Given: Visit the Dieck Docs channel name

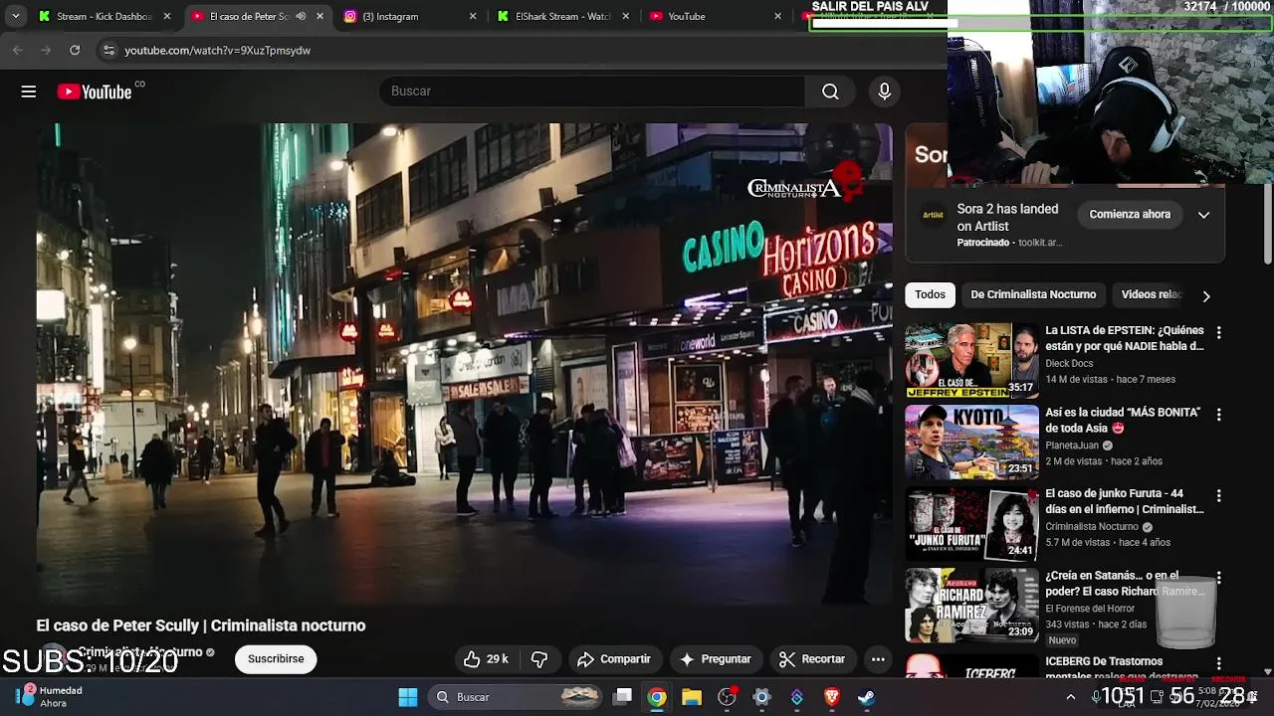Looking at the screenshot, I should point(1069,364).
